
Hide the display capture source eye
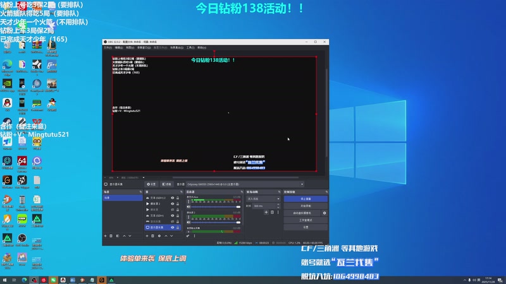tap(172, 227)
